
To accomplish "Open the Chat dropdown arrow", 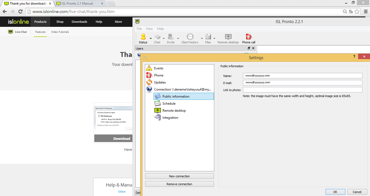I will click(x=164, y=38).
